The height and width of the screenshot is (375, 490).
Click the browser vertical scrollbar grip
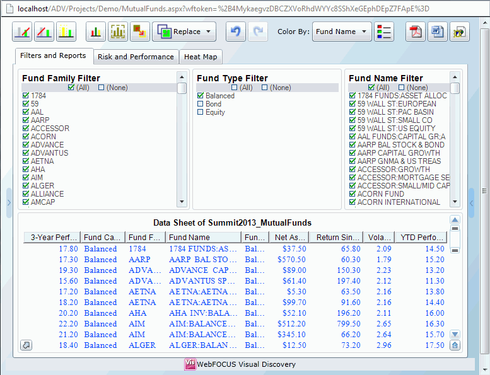[485, 191]
